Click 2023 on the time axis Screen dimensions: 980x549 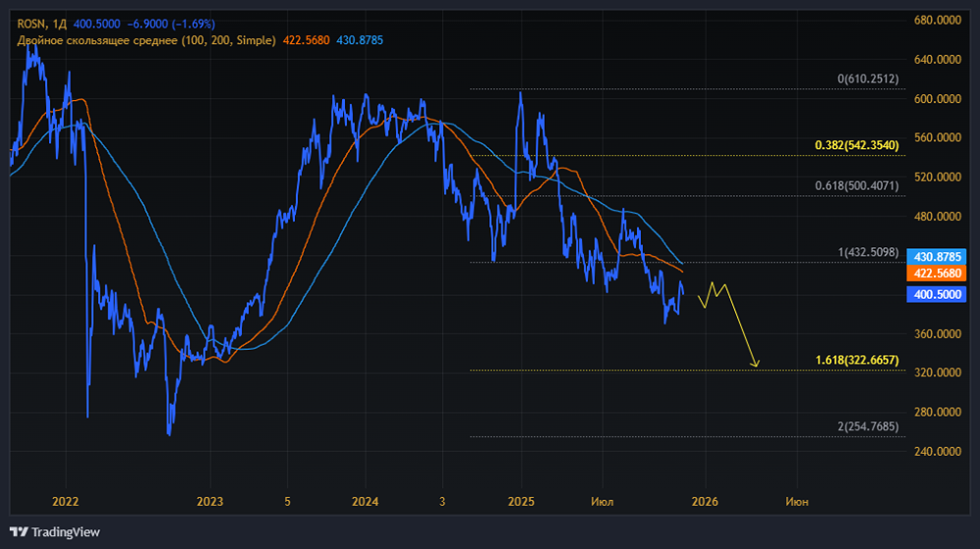210,501
